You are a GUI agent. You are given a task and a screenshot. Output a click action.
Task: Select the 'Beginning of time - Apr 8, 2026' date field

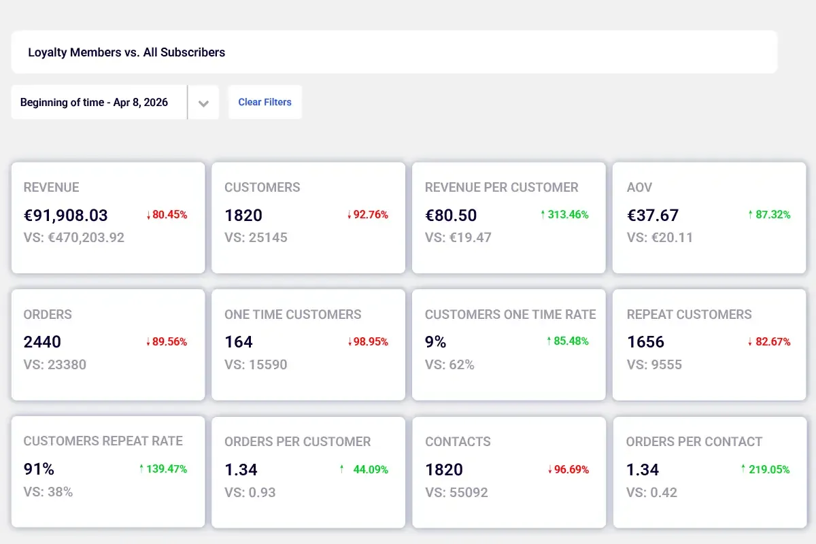[x=99, y=103]
